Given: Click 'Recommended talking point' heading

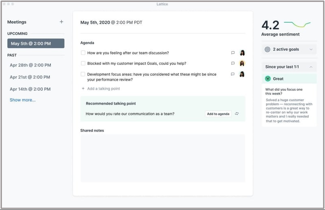Looking at the screenshot, I should pyautogui.click(x=111, y=103).
